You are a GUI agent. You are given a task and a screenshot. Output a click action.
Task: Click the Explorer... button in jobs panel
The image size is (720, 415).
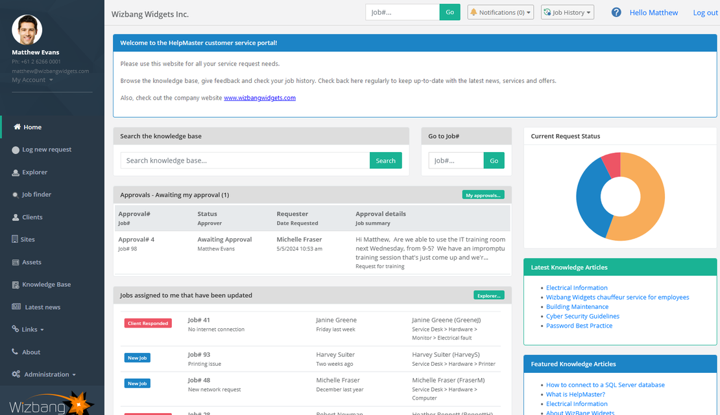point(489,295)
